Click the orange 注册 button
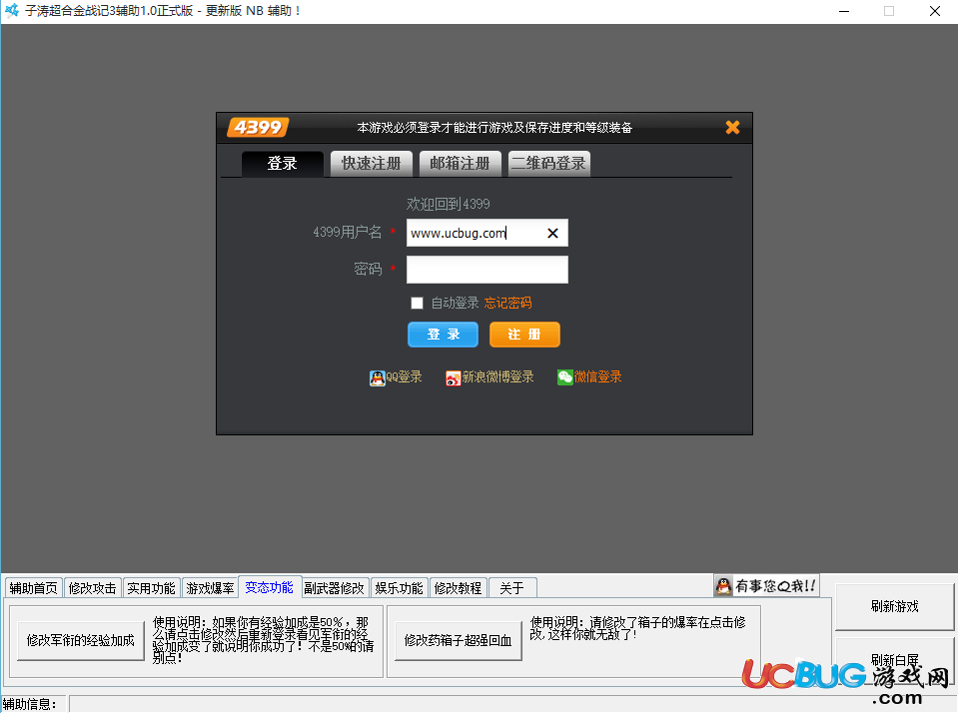The image size is (958, 713). 524,335
